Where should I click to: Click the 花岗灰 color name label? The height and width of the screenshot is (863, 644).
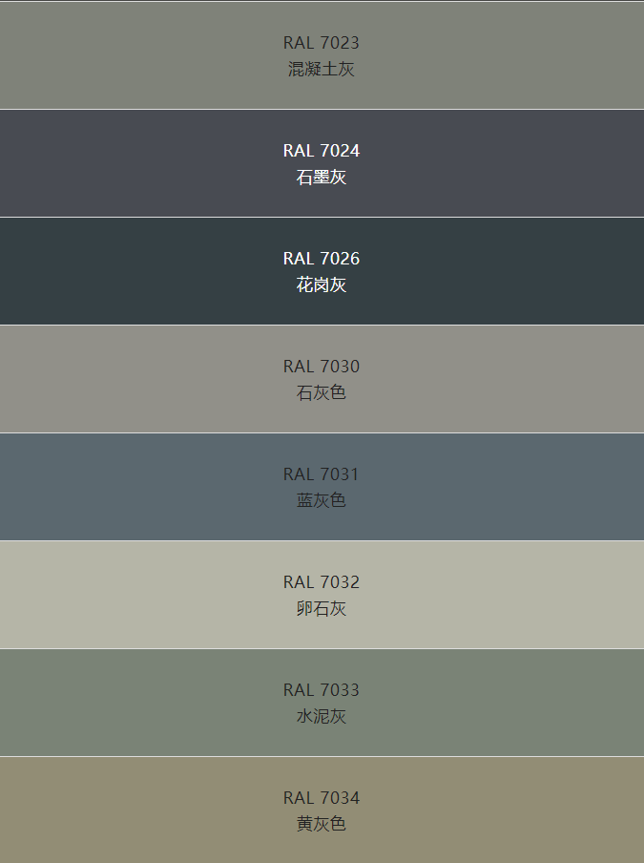(x=322, y=284)
